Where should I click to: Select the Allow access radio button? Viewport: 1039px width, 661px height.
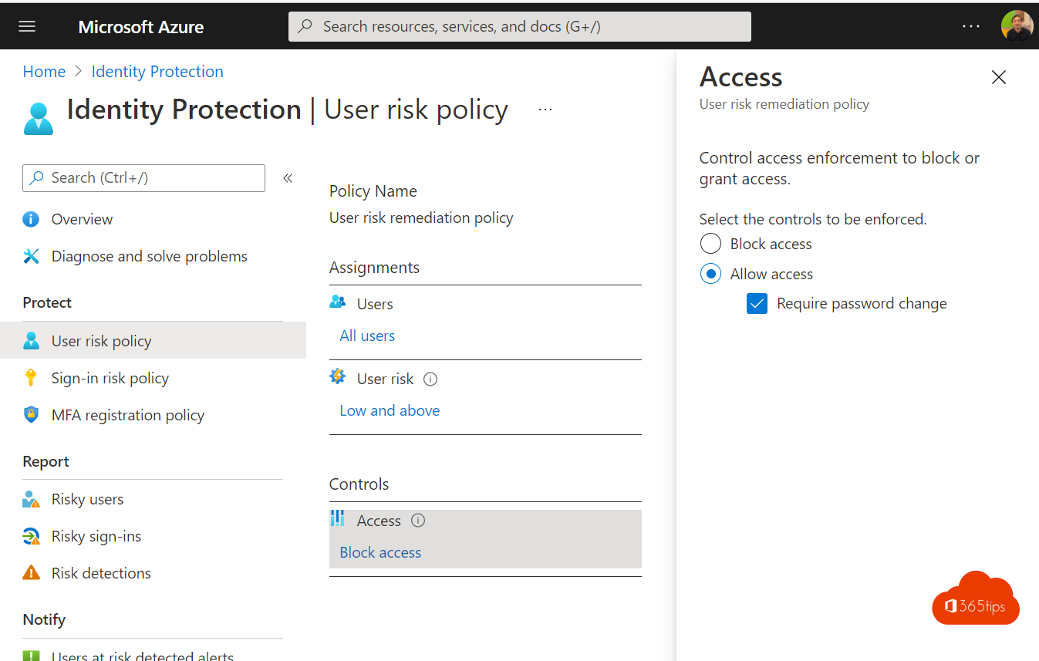click(710, 274)
